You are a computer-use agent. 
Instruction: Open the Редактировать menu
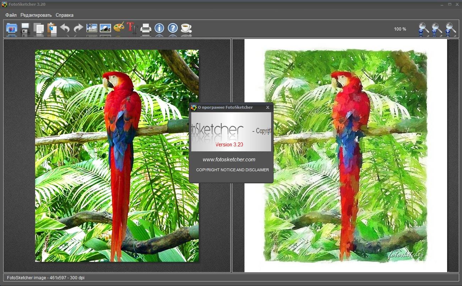(x=36, y=15)
